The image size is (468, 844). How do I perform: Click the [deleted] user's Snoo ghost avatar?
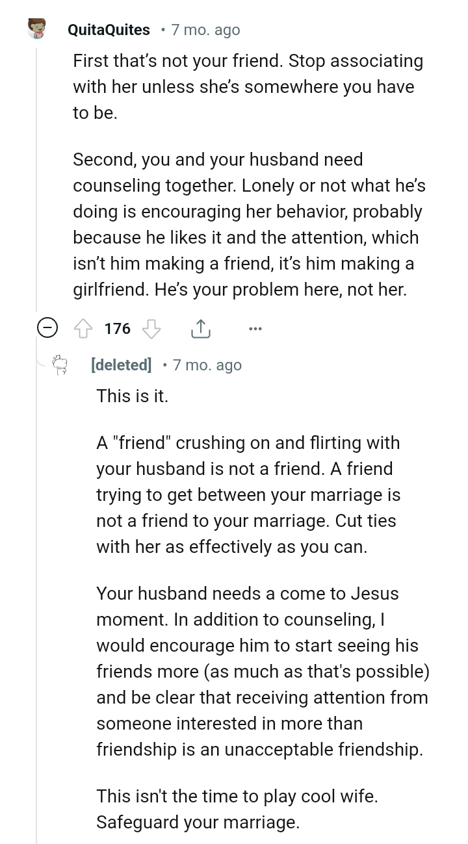tap(60, 365)
